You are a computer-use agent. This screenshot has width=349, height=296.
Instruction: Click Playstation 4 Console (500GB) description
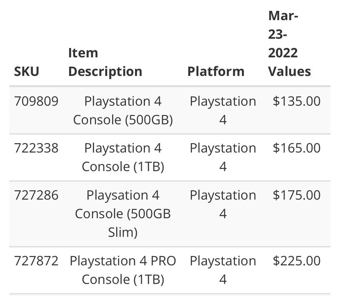123,110
